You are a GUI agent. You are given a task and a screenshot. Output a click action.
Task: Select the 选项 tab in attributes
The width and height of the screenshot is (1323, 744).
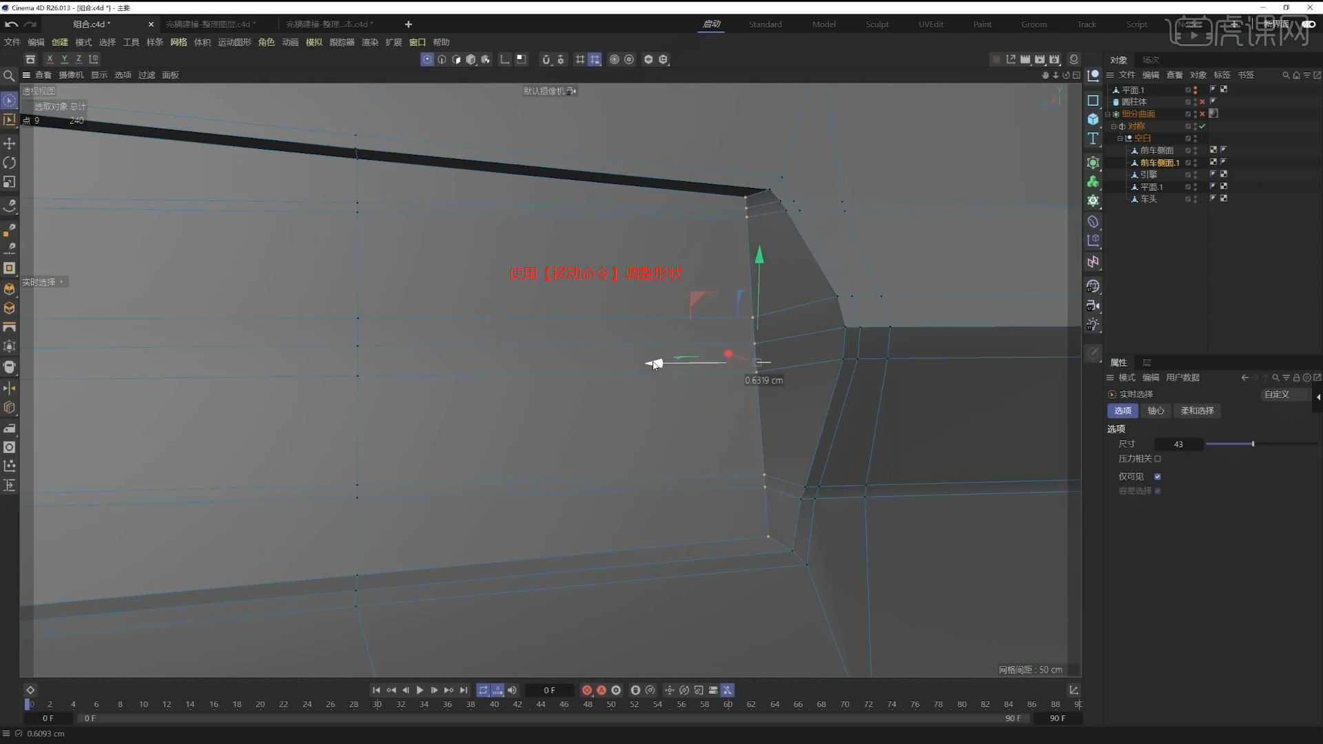click(x=1122, y=411)
